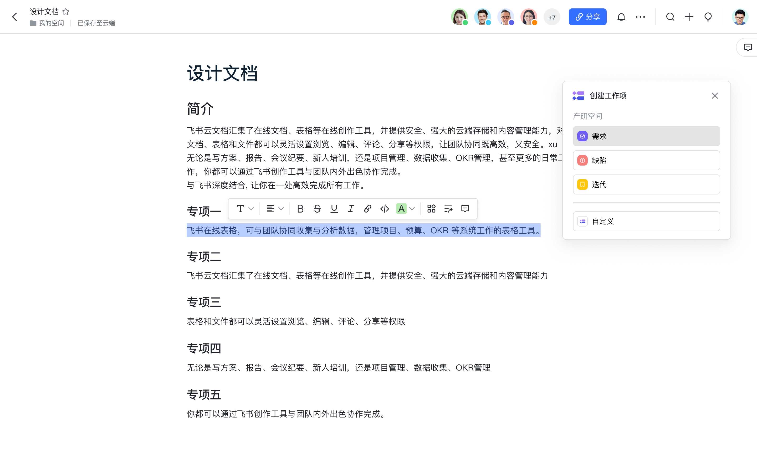Click the 设计文档 title in the header bar
Viewport: 757px width, 473px height.
point(44,12)
